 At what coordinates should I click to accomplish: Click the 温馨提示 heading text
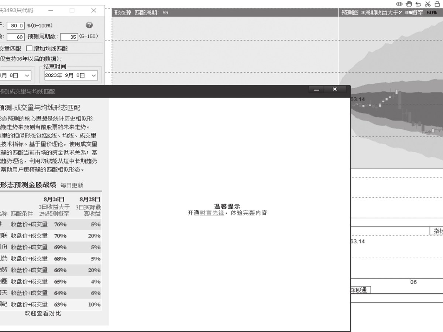click(x=227, y=206)
